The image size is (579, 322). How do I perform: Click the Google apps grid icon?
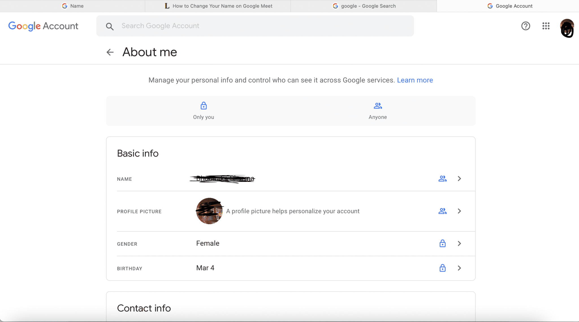(545, 26)
